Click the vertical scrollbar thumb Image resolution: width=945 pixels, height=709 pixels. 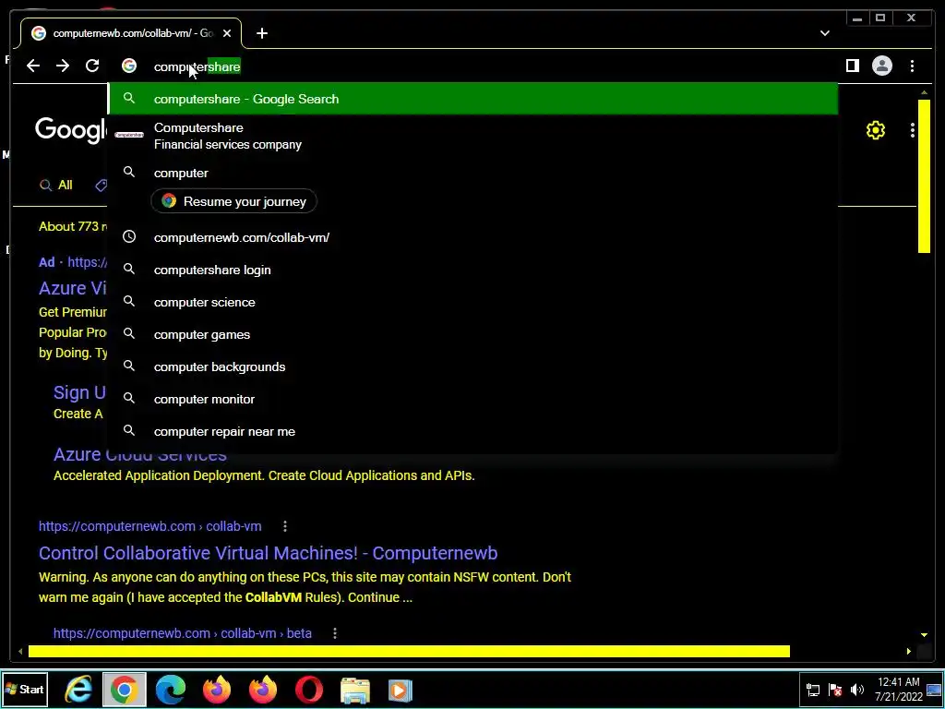point(924,176)
